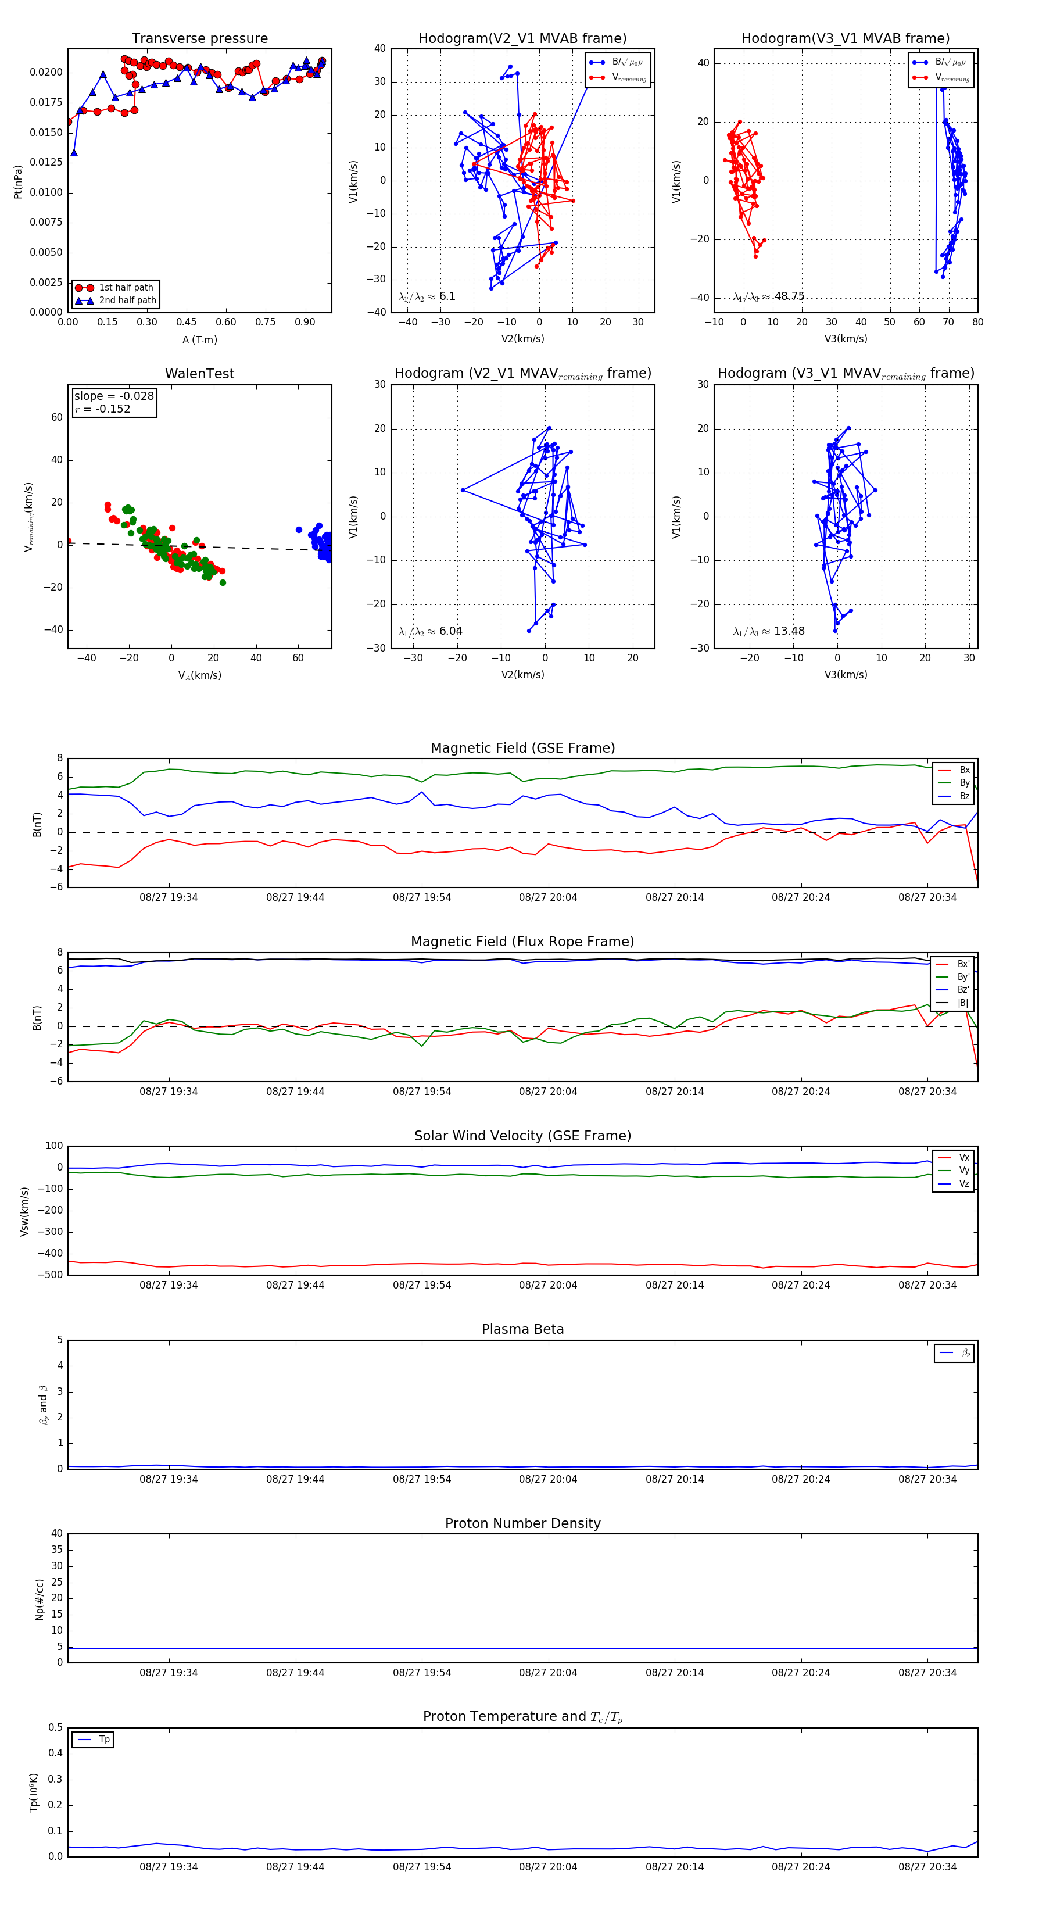Viewport: 1046px width, 1918px height.
Task: Select the 'Tp' legend entry
Action: 93,1740
